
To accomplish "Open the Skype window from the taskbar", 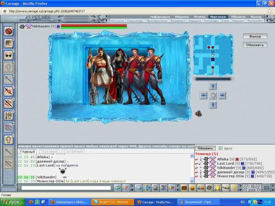I will click(113, 202).
